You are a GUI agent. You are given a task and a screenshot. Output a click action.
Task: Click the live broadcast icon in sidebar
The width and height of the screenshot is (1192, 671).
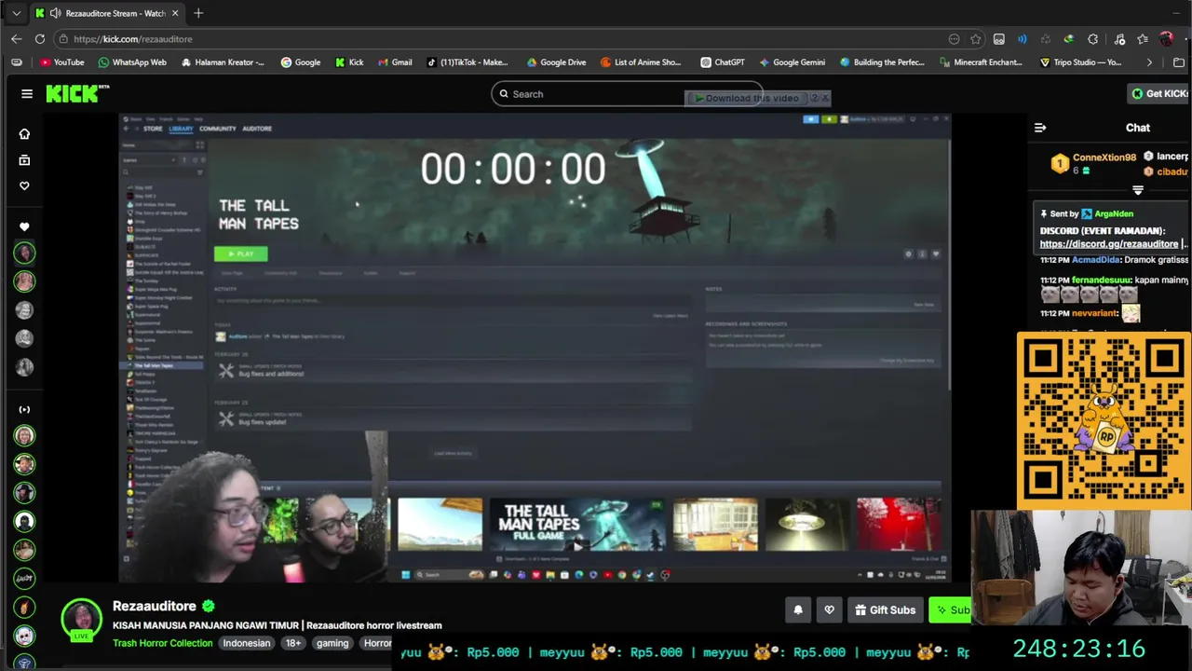click(24, 409)
